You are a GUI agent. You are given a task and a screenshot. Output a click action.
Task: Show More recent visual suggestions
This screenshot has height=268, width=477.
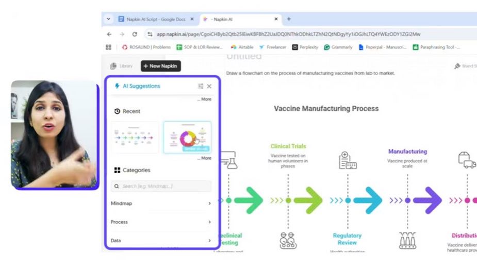pyautogui.click(x=204, y=158)
